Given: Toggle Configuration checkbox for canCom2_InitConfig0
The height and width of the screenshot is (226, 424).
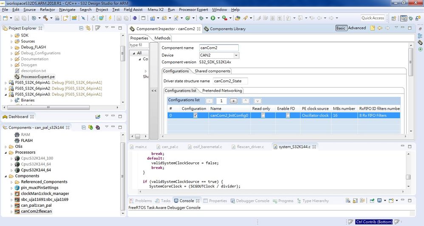Looking at the screenshot, I should point(195,116).
